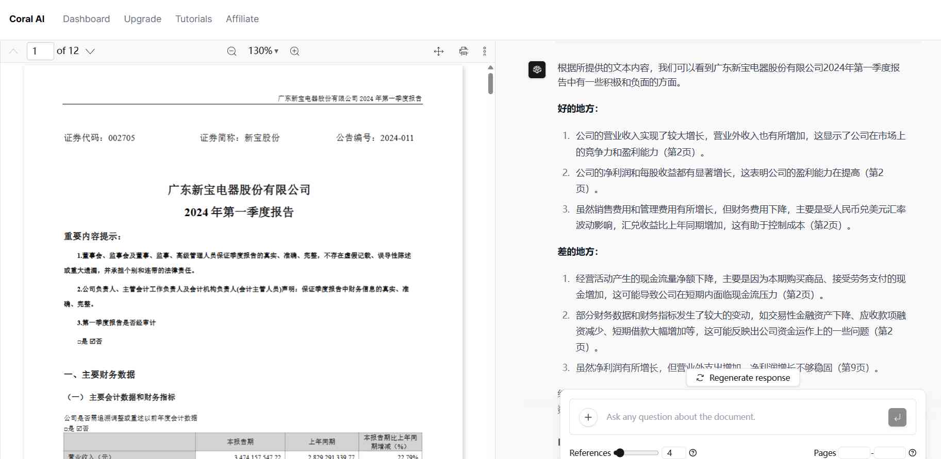Click '重要内容提示:' heading

point(93,236)
